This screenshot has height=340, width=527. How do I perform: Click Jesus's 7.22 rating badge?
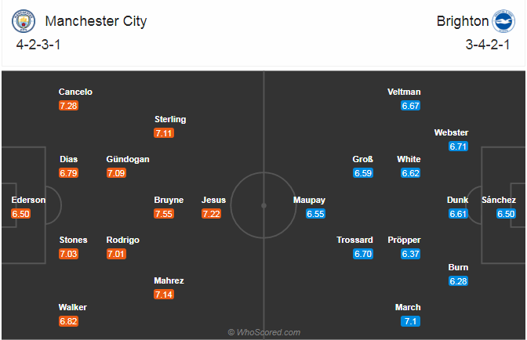pos(212,213)
